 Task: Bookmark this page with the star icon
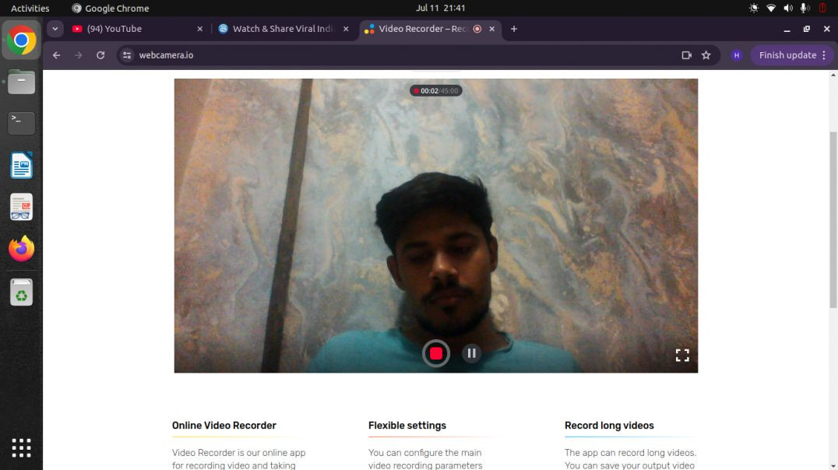(x=706, y=55)
